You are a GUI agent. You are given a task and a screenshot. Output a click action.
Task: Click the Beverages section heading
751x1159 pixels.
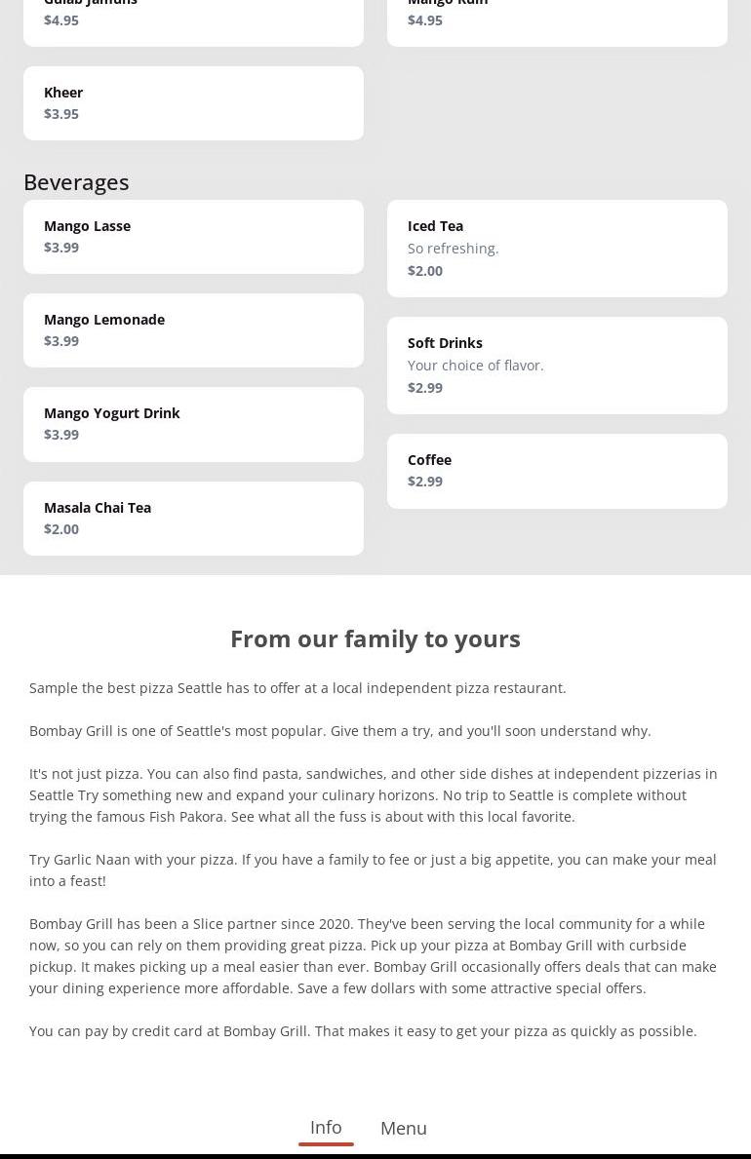[x=76, y=182]
